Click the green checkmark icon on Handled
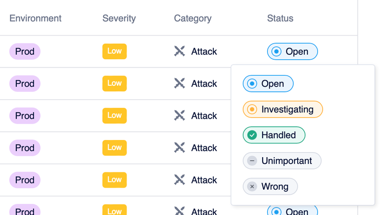 [x=252, y=135]
